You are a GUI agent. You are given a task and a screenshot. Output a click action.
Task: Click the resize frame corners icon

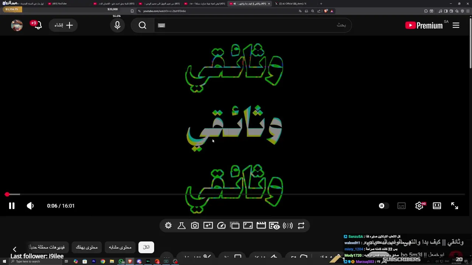[248, 226]
